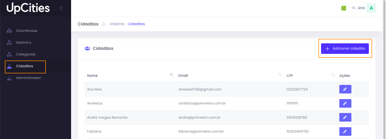Click email andre@primelan.com.br
The width and height of the screenshot is (386, 139).
point(199,117)
